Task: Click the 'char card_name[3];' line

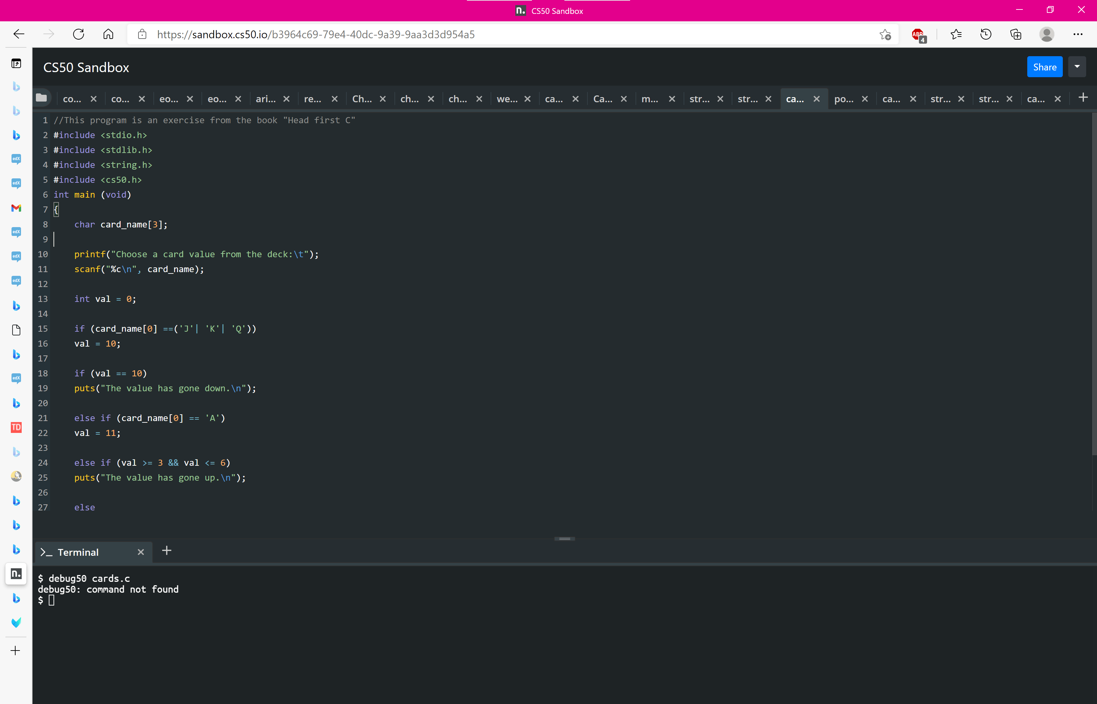Action: click(x=121, y=224)
